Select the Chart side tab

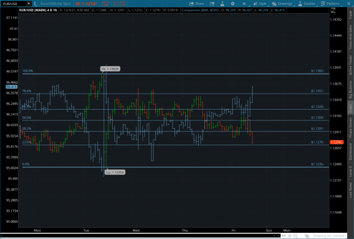(351, 108)
